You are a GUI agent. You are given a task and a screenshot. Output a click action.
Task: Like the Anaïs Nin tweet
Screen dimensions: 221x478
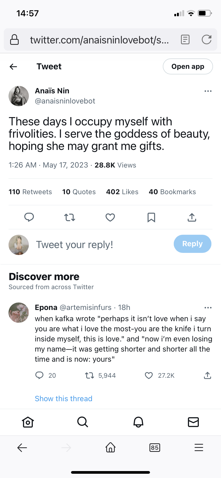[x=110, y=217]
